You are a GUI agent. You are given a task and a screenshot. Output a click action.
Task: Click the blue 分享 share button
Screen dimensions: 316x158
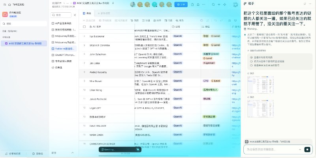pyautogui.click(x=181, y=4)
